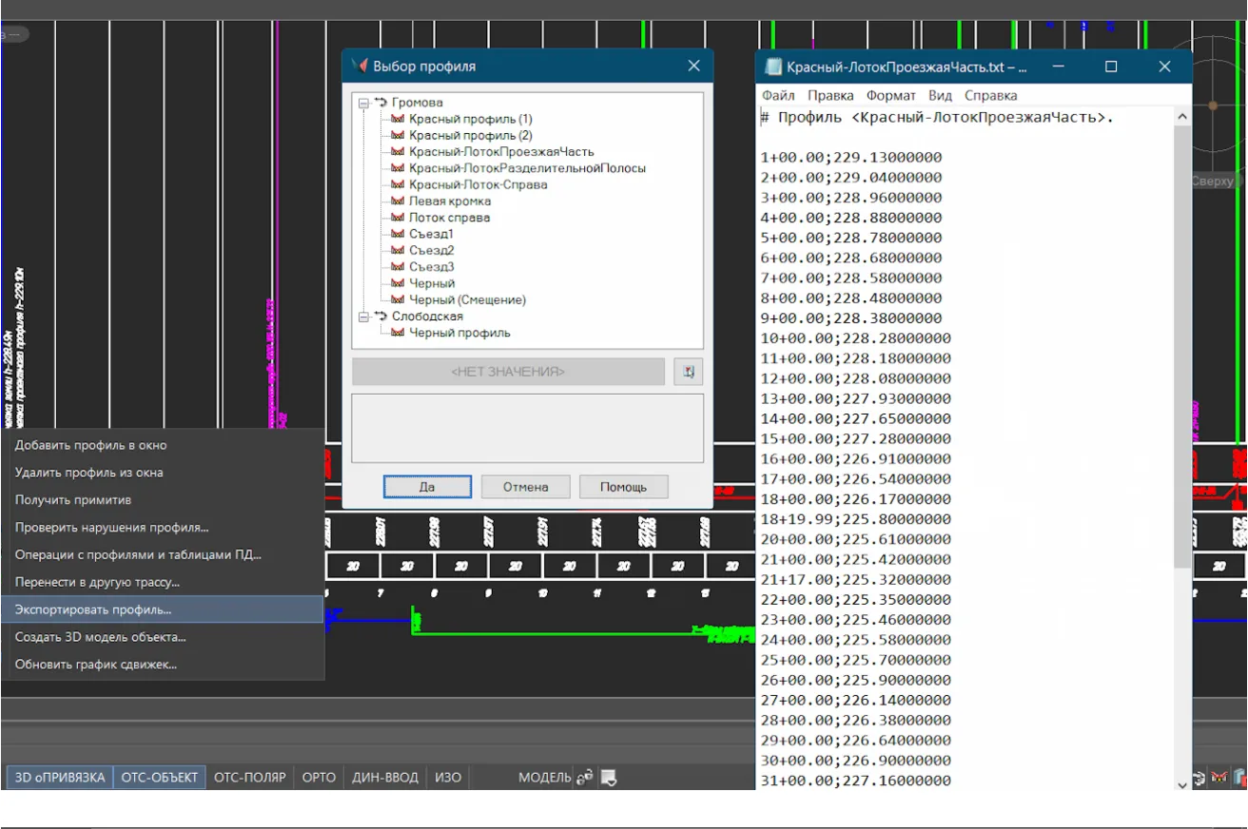Click the Отмена button

(525, 487)
